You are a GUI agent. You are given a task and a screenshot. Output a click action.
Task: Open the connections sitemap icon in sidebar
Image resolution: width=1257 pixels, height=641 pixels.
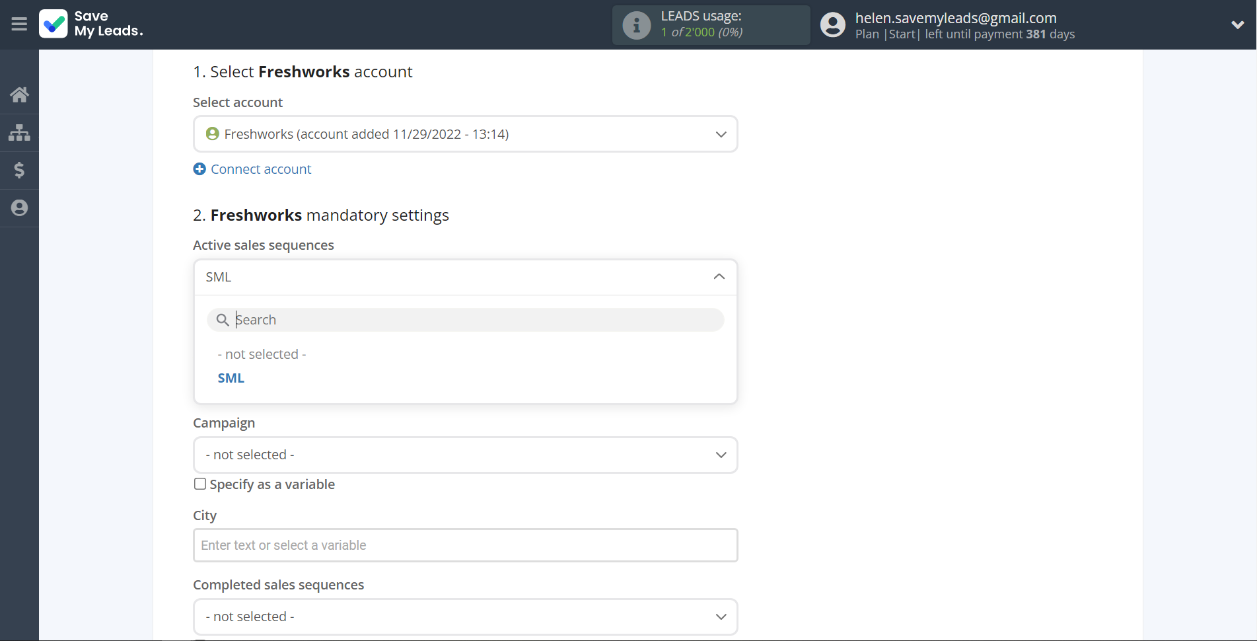point(19,132)
